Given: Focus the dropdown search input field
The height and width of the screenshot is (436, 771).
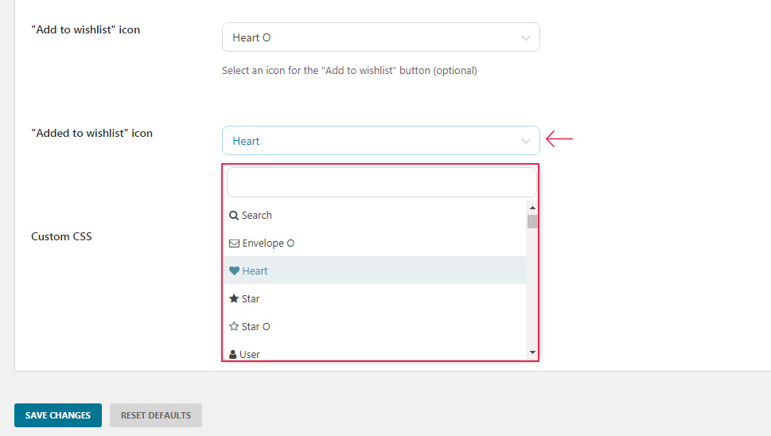Looking at the screenshot, I should click(x=381, y=182).
